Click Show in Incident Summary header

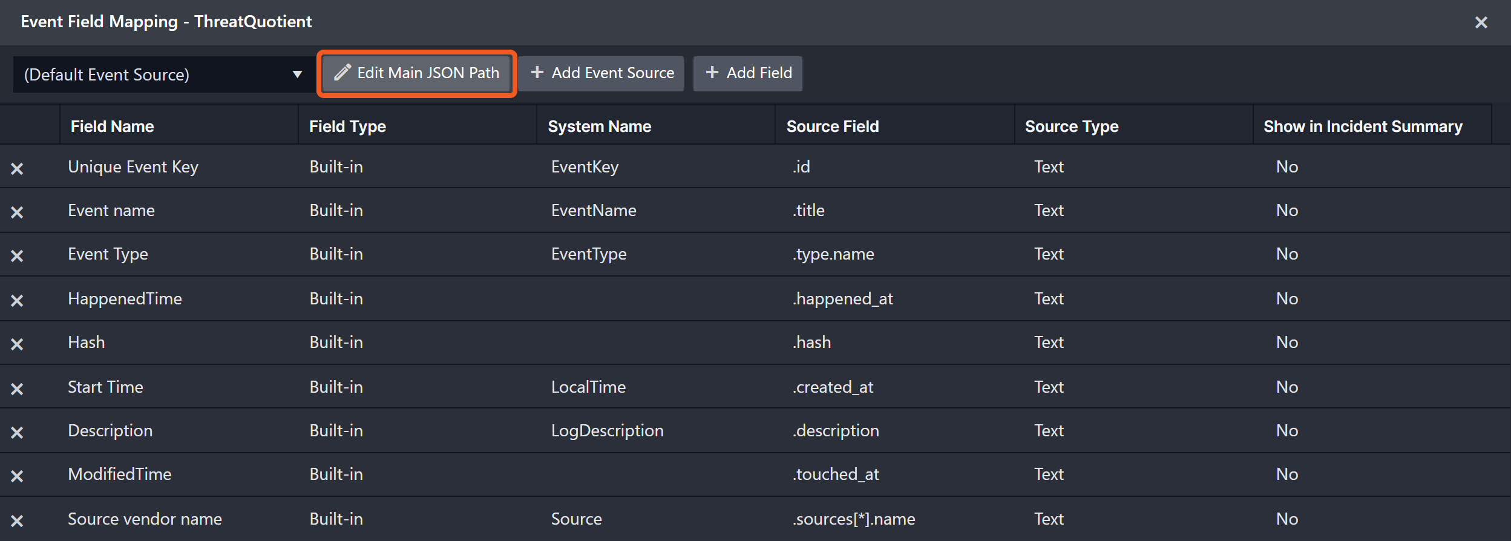(1363, 126)
